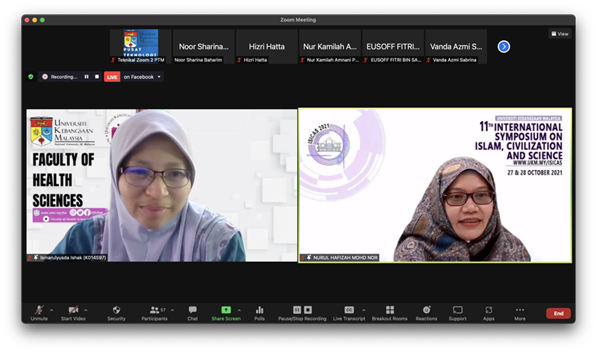Image resolution: width=597 pixels, height=352 pixels.
Task: Expand video options arrow beside Start Video
Action: [86, 309]
